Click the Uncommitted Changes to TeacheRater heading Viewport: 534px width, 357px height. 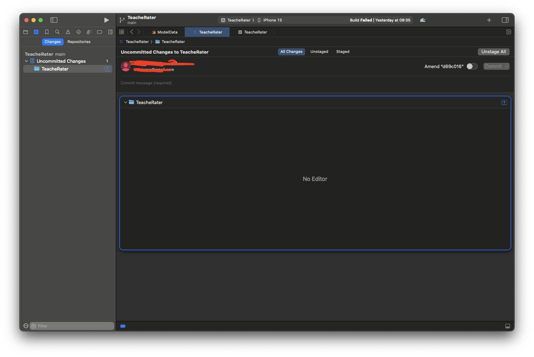click(x=165, y=52)
